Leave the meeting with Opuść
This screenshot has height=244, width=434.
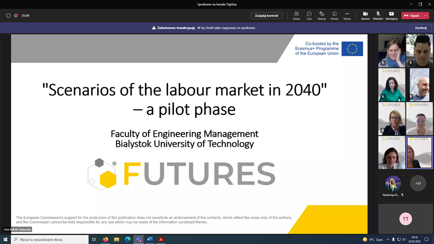point(412,15)
